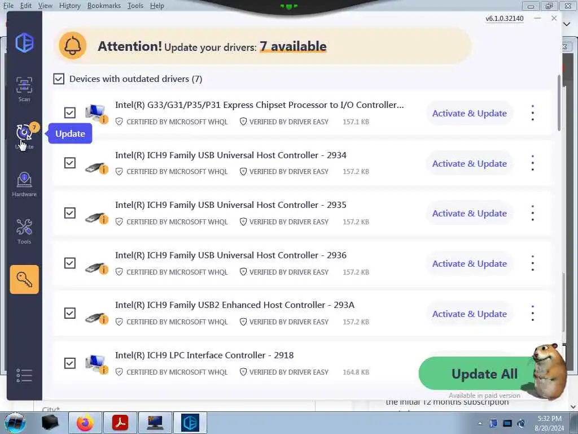Open the Edit menu in Firefox
578x434 pixels.
pos(26,6)
